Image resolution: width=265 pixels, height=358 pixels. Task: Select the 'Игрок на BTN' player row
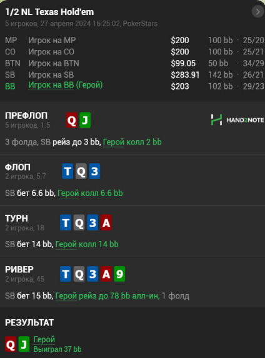pyautogui.click(x=134, y=63)
